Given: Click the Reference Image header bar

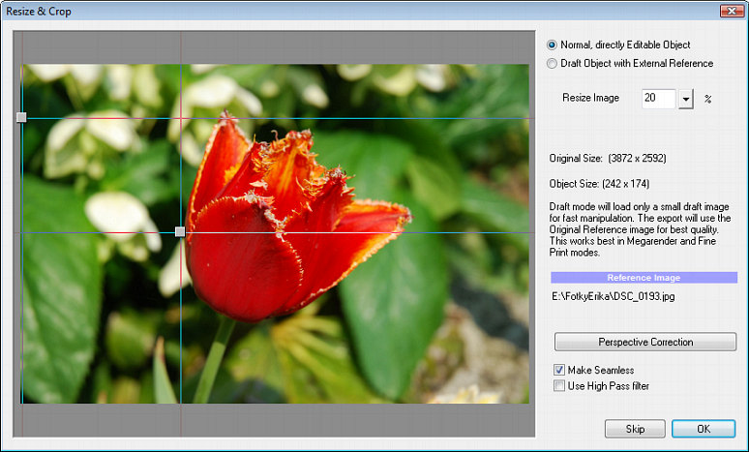Looking at the screenshot, I should [644, 278].
